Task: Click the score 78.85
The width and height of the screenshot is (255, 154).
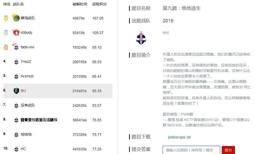Action: (x=97, y=120)
